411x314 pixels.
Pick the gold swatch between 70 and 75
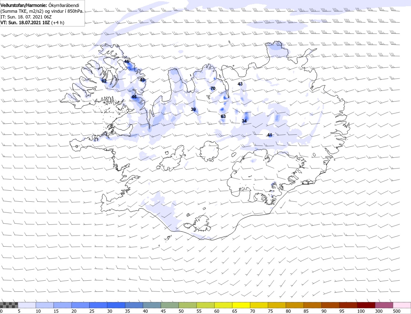259,305
